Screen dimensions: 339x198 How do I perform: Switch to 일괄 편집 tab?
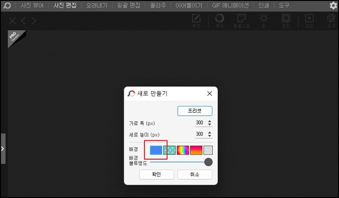click(129, 5)
